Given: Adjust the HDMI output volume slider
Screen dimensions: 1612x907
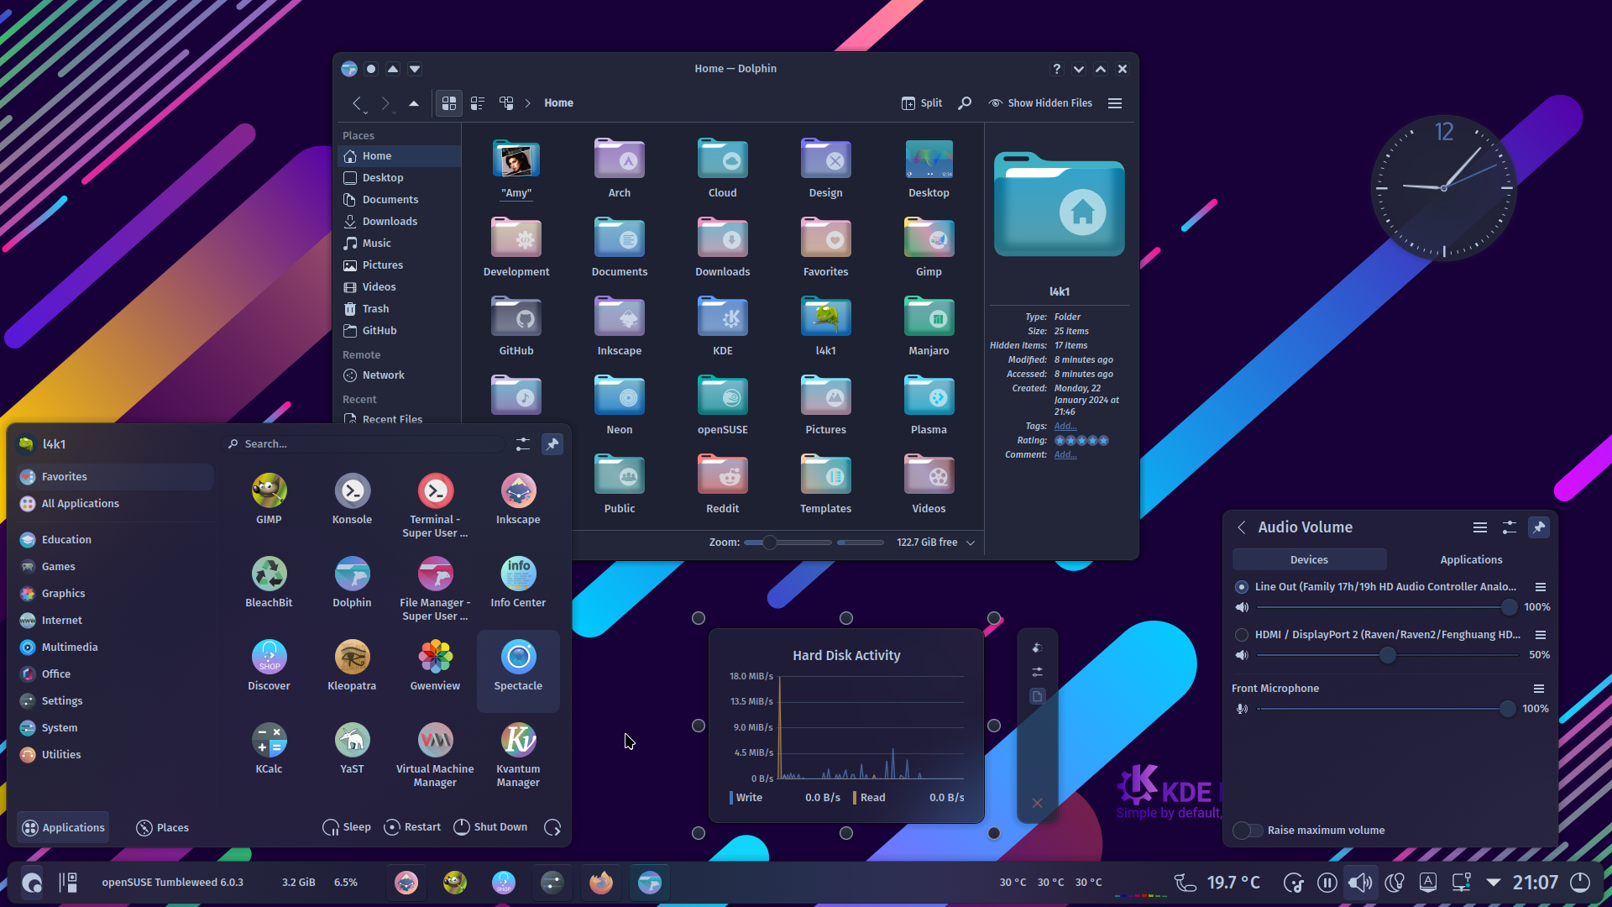Looking at the screenshot, I should click(1387, 655).
